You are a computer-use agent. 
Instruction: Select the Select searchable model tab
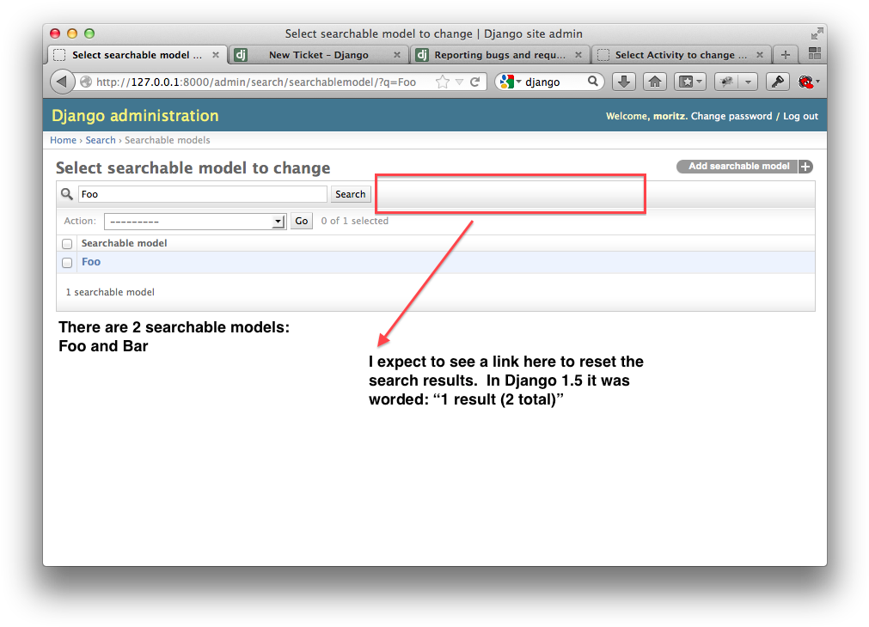(137, 55)
